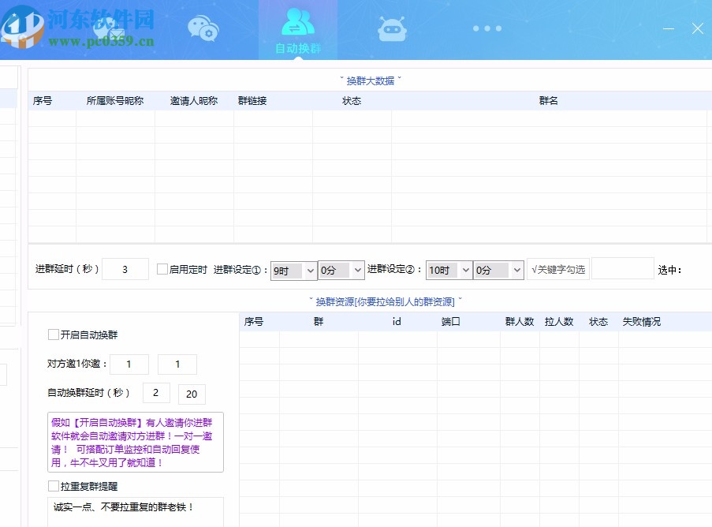Click the first 对方邀1你邀 value field
The width and height of the screenshot is (712, 527).
(129, 364)
